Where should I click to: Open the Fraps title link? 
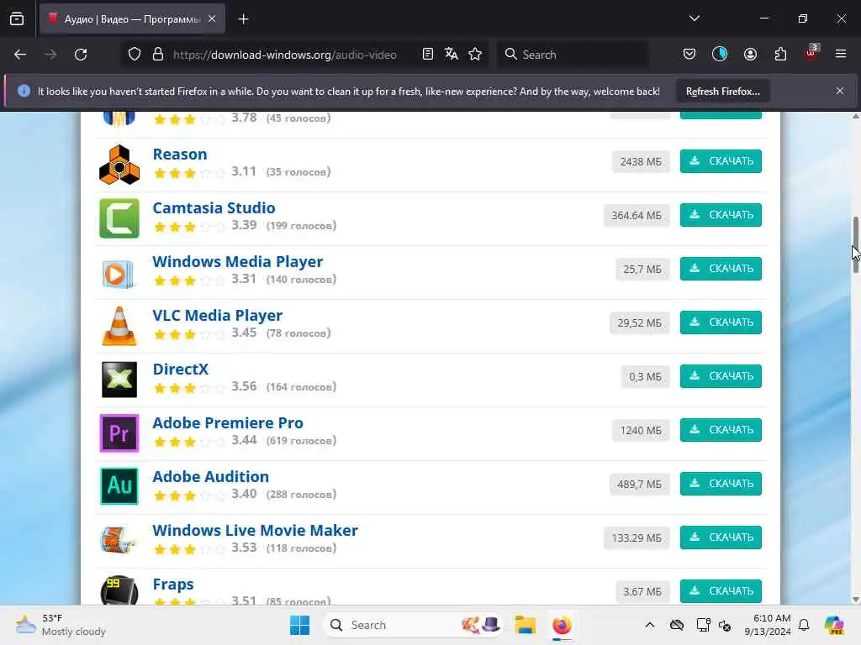click(173, 585)
